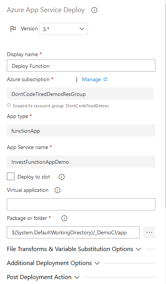
Task: Expand Post Deployment Action section
Action: tap(43, 277)
